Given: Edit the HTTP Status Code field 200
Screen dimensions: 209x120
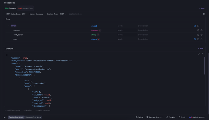Looking at the screenshot, I should coord(24,14).
